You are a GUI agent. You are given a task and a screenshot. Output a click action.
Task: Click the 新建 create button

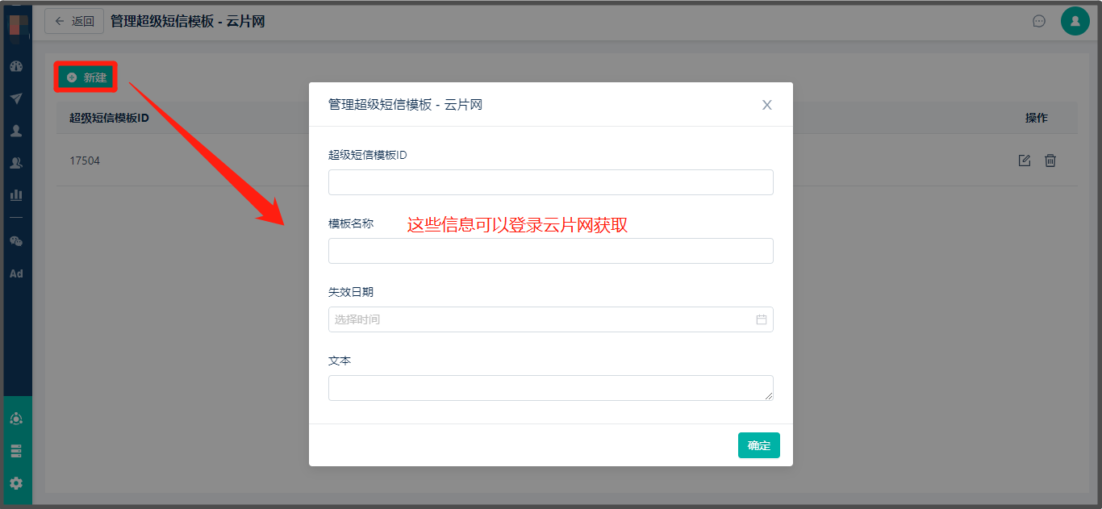[x=86, y=77]
